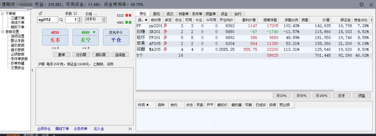Click the collapse panel arrow at top right
The image size is (376, 136).
[371, 5]
